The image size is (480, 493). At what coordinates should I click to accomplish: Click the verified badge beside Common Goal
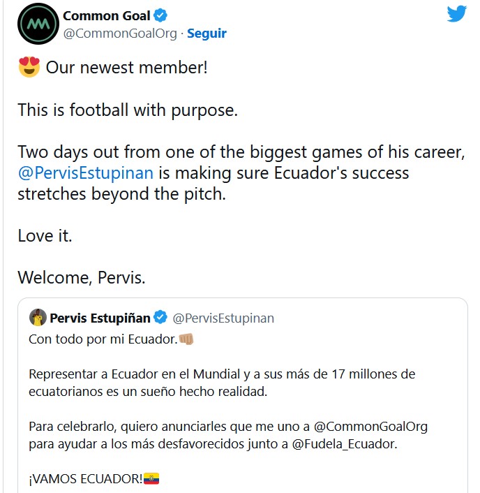160,15
